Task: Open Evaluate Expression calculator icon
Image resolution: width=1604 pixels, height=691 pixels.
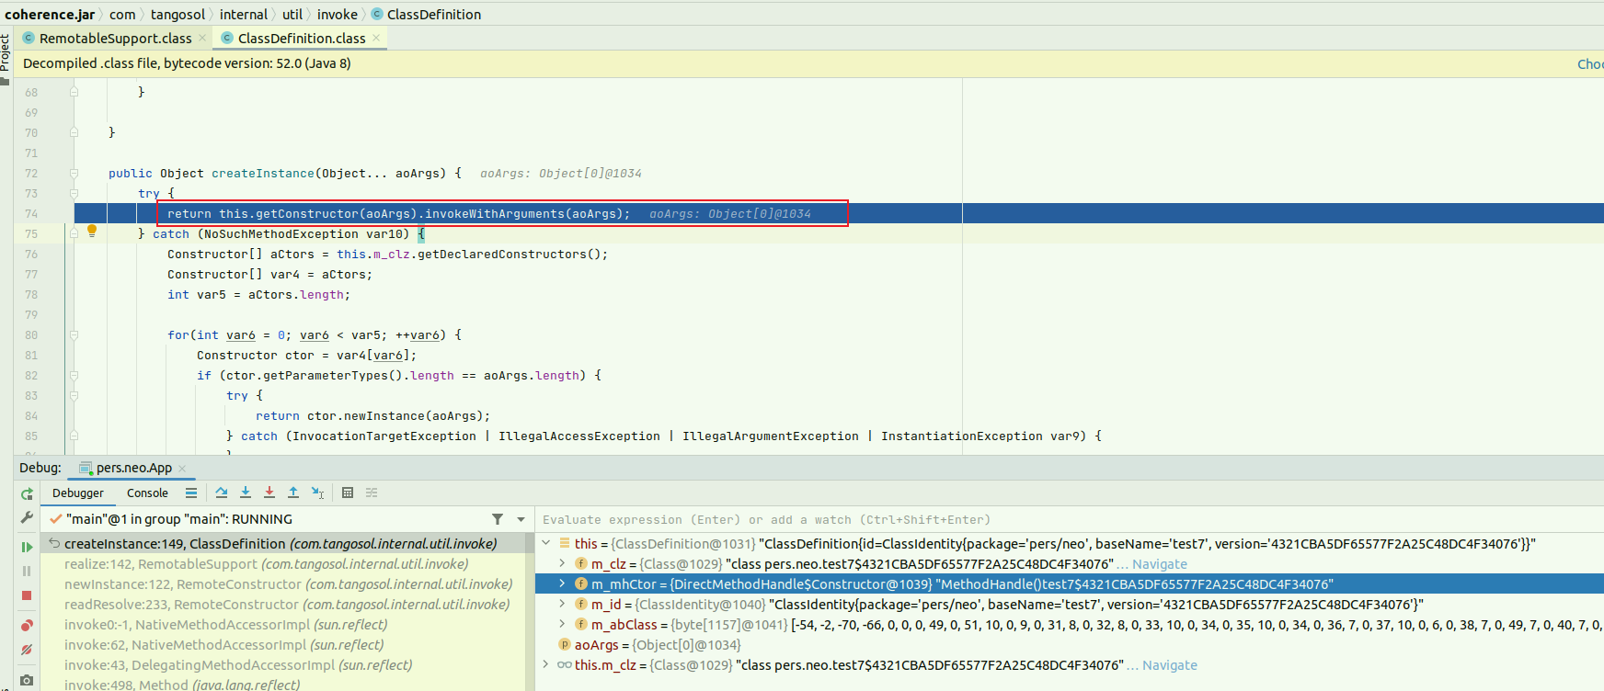Action: click(348, 493)
